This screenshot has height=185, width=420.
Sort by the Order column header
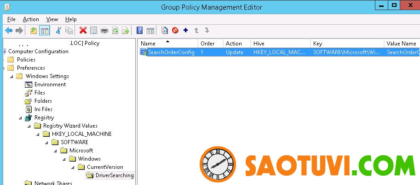pyautogui.click(x=210, y=43)
